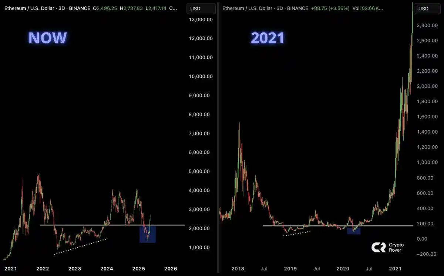Click the 10,000.00 price axis label
Viewport: 444px width, 276px height.
pyautogui.click(x=200, y=76)
